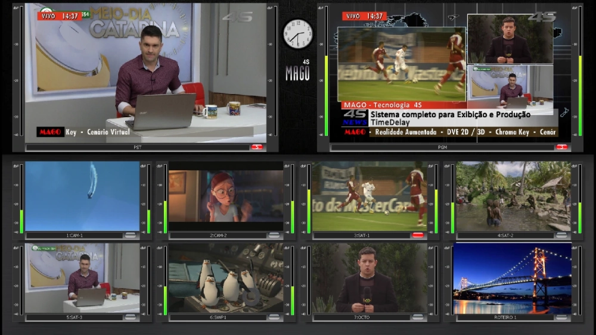596x335 pixels.
Task: Click the left audio level meter of PGM monitor
Action: (x=326, y=71)
